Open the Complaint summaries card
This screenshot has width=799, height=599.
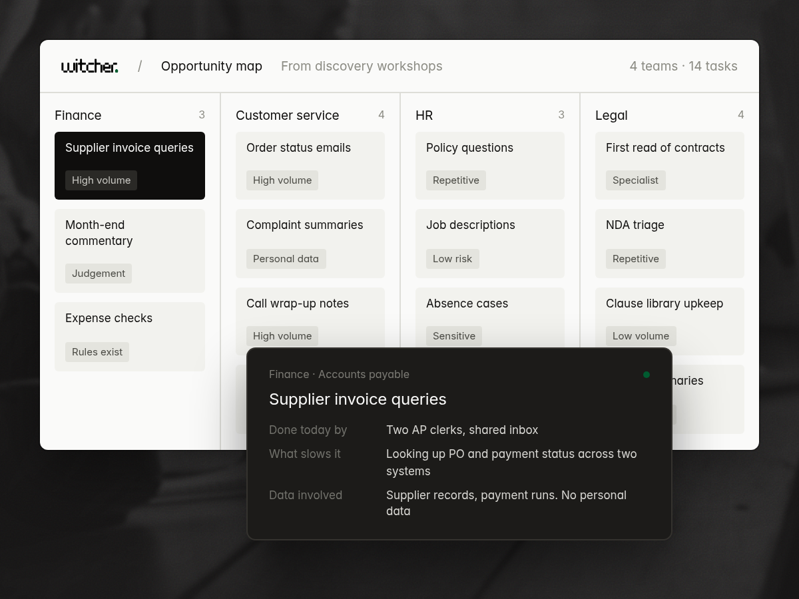click(310, 244)
